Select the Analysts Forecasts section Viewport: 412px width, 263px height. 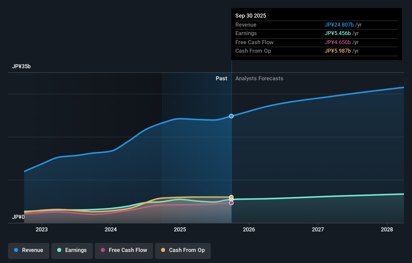(259, 78)
